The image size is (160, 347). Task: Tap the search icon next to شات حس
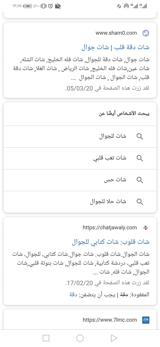tap(140, 180)
